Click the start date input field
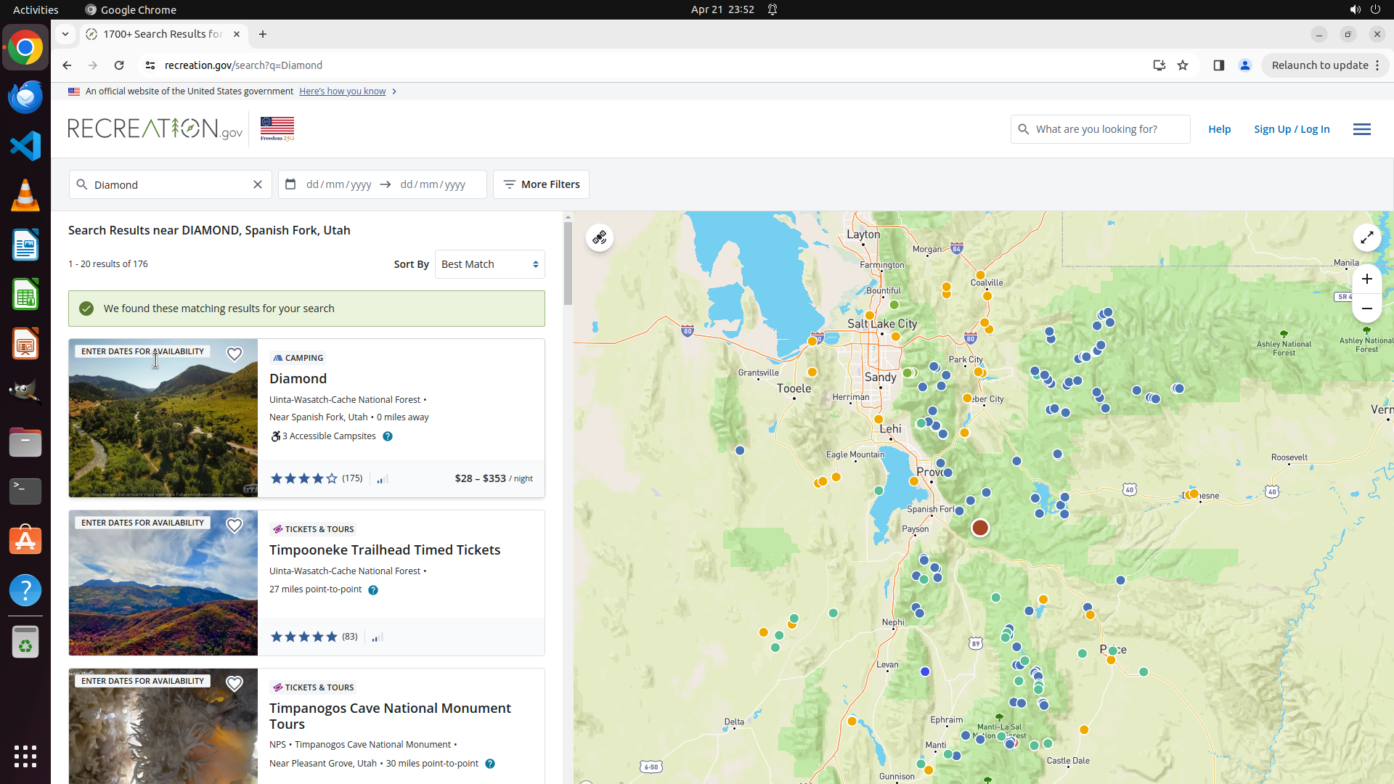The height and width of the screenshot is (784, 1394). [x=338, y=184]
